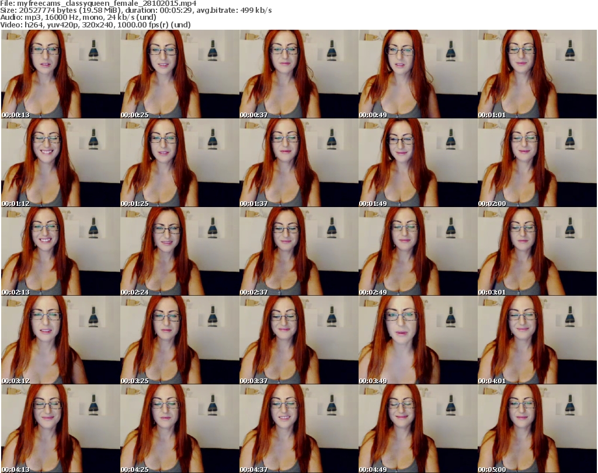
Task: Choose the thumbnail stamped 00:03:12
Action: (x=61, y=340)
